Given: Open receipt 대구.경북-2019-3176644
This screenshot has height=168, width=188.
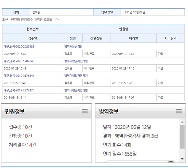Looking at the screenshot, I should click(x=19, y=76).
